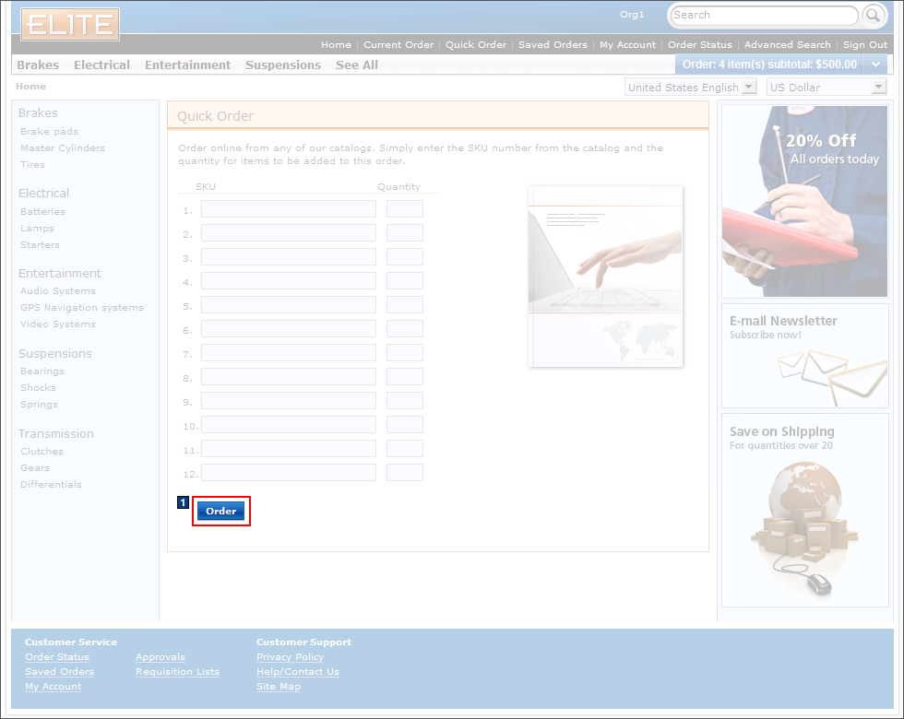The image size is (904, 719).
Task: Open the footer Order Status link
Action: click(x=57, y=656)
